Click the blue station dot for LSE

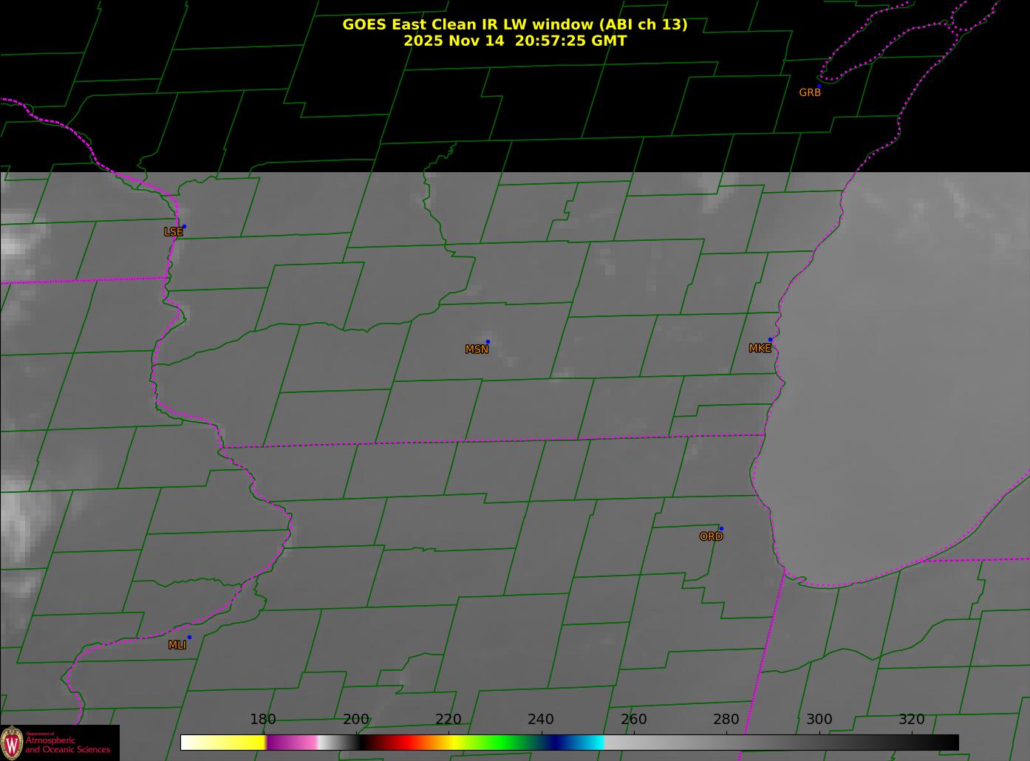click(184, 226)
